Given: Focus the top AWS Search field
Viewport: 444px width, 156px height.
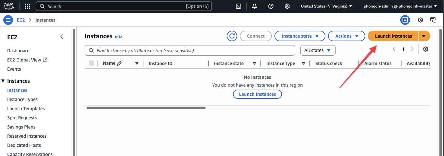Looking at the screenshot, I should pyautogui.click(x=123, y=6).
